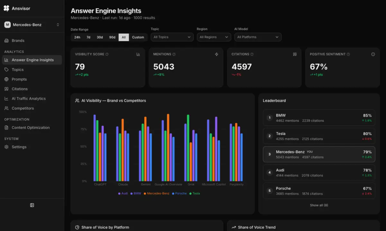Click the 4597 citations value
This screenshot has width=386, height=231.
tap(242, 67)
